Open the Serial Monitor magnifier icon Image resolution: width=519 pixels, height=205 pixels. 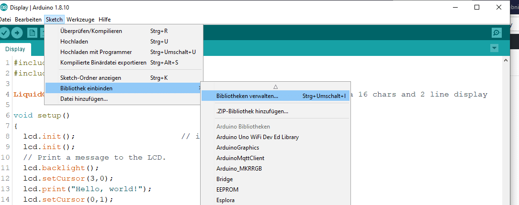[x=496, y=32]
